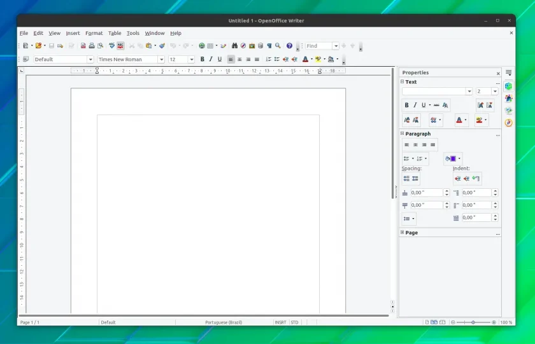535x344 pixels.
Task: Click the New document icon in toolbar
Action: pos(25,46)
